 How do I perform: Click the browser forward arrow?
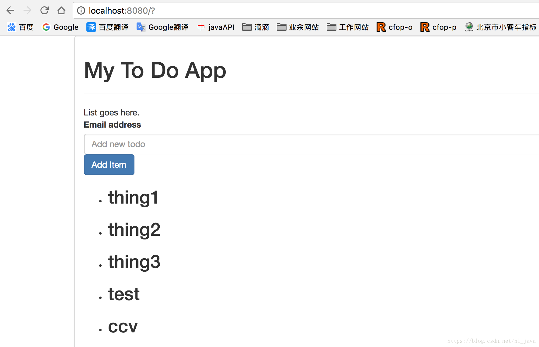pos(27,11)
